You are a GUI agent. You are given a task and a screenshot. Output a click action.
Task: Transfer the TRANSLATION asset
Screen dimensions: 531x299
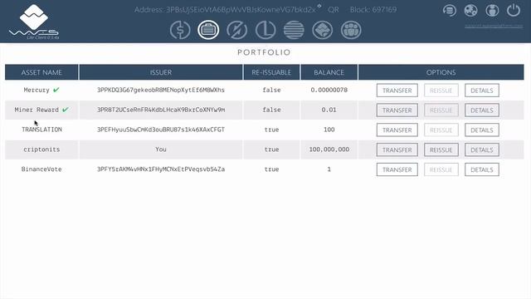397,130
